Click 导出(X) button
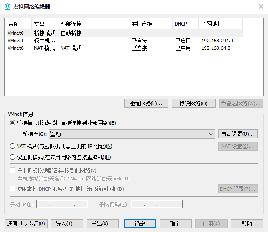 coord(103,224)
